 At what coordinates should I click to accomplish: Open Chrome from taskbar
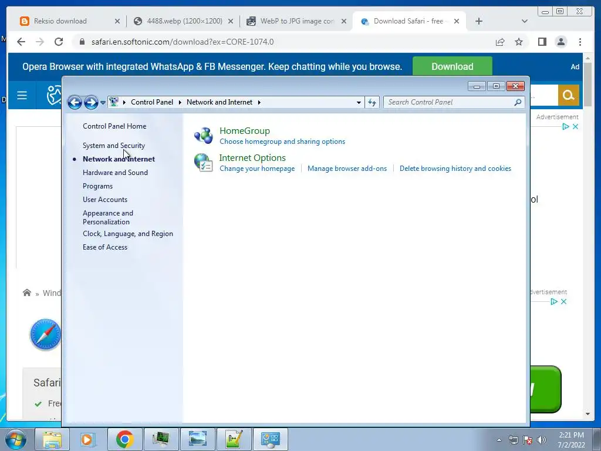point(124,439)
